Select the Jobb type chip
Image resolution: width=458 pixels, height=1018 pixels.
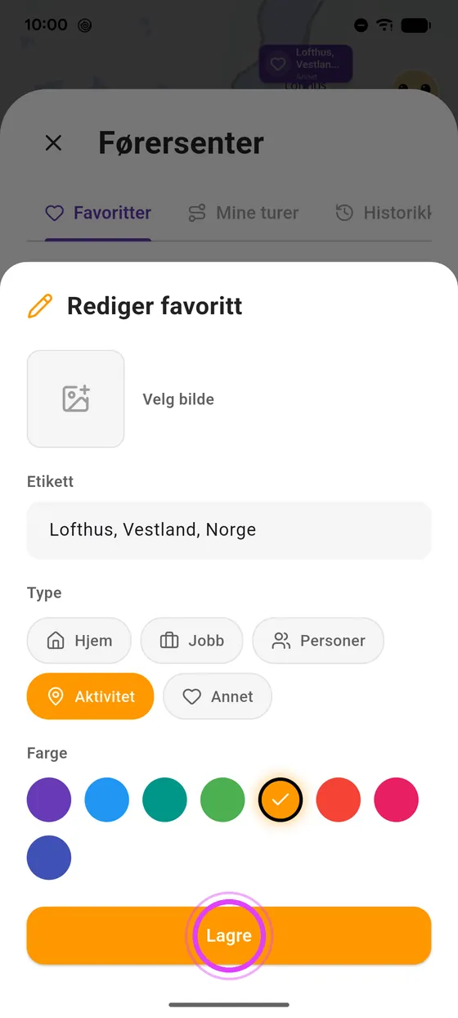point(191,641)
